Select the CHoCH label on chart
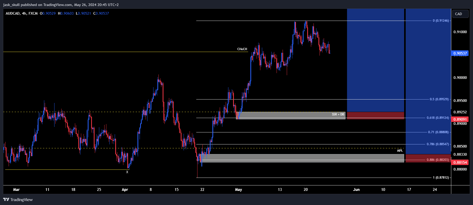This screenshot has width=473, height=205. pos(242,49)
